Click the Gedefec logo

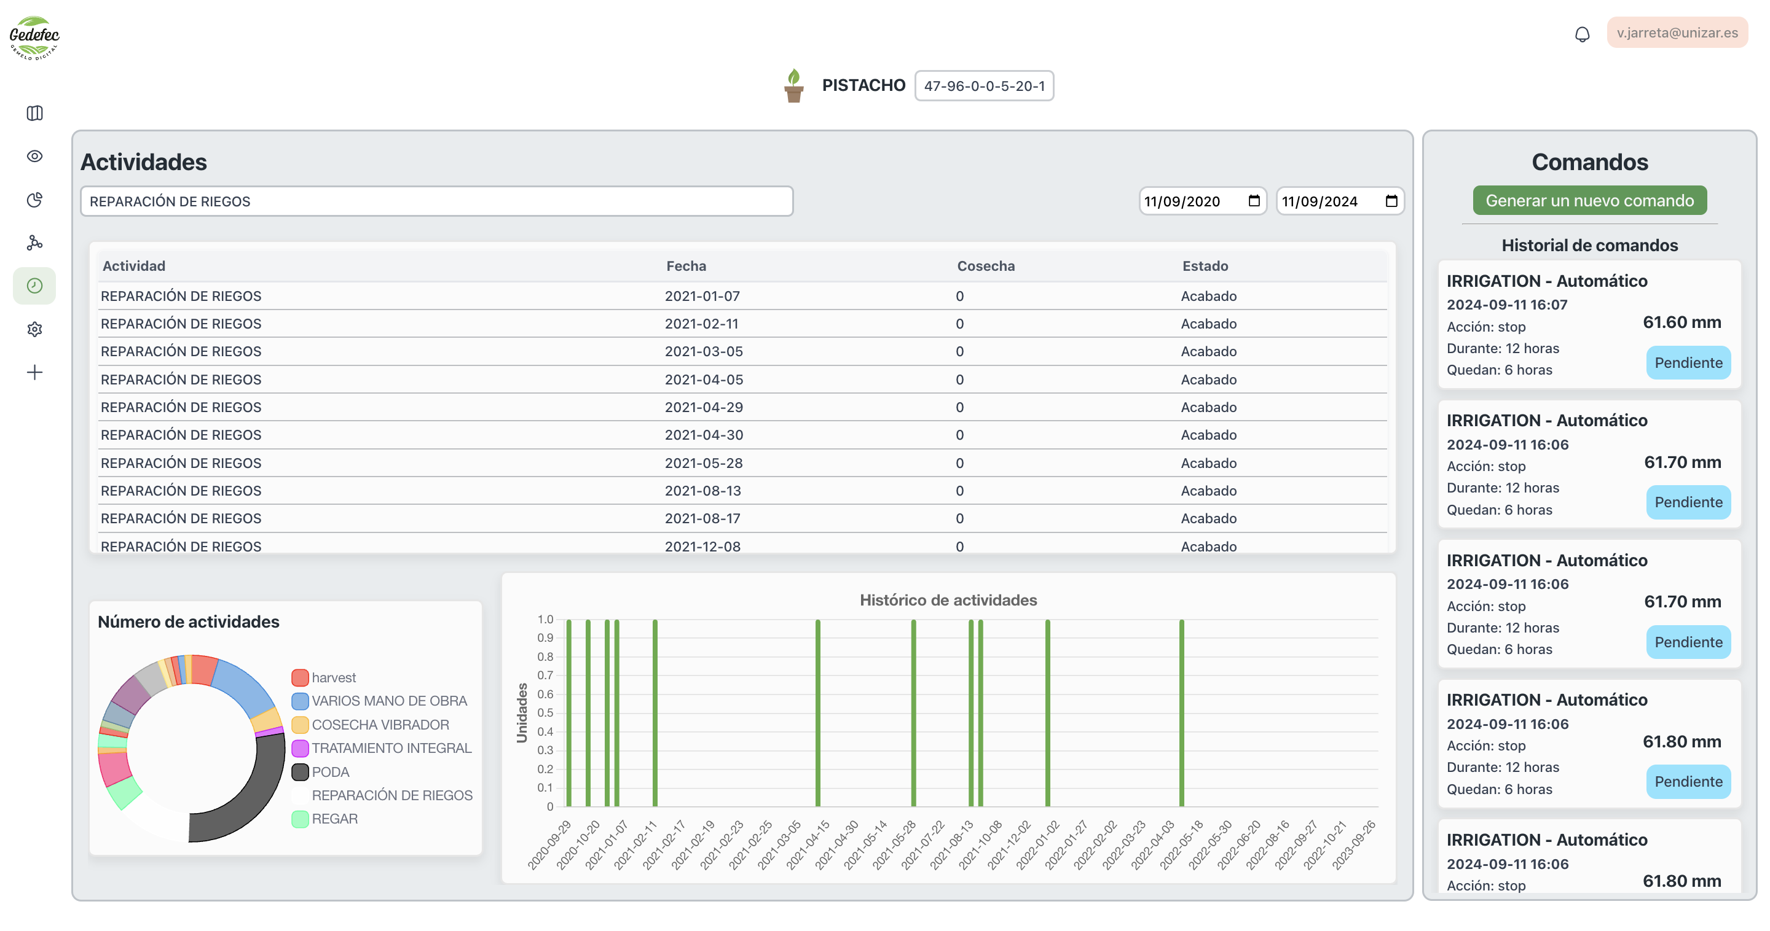pyautogui.click(x=34, y=37)
